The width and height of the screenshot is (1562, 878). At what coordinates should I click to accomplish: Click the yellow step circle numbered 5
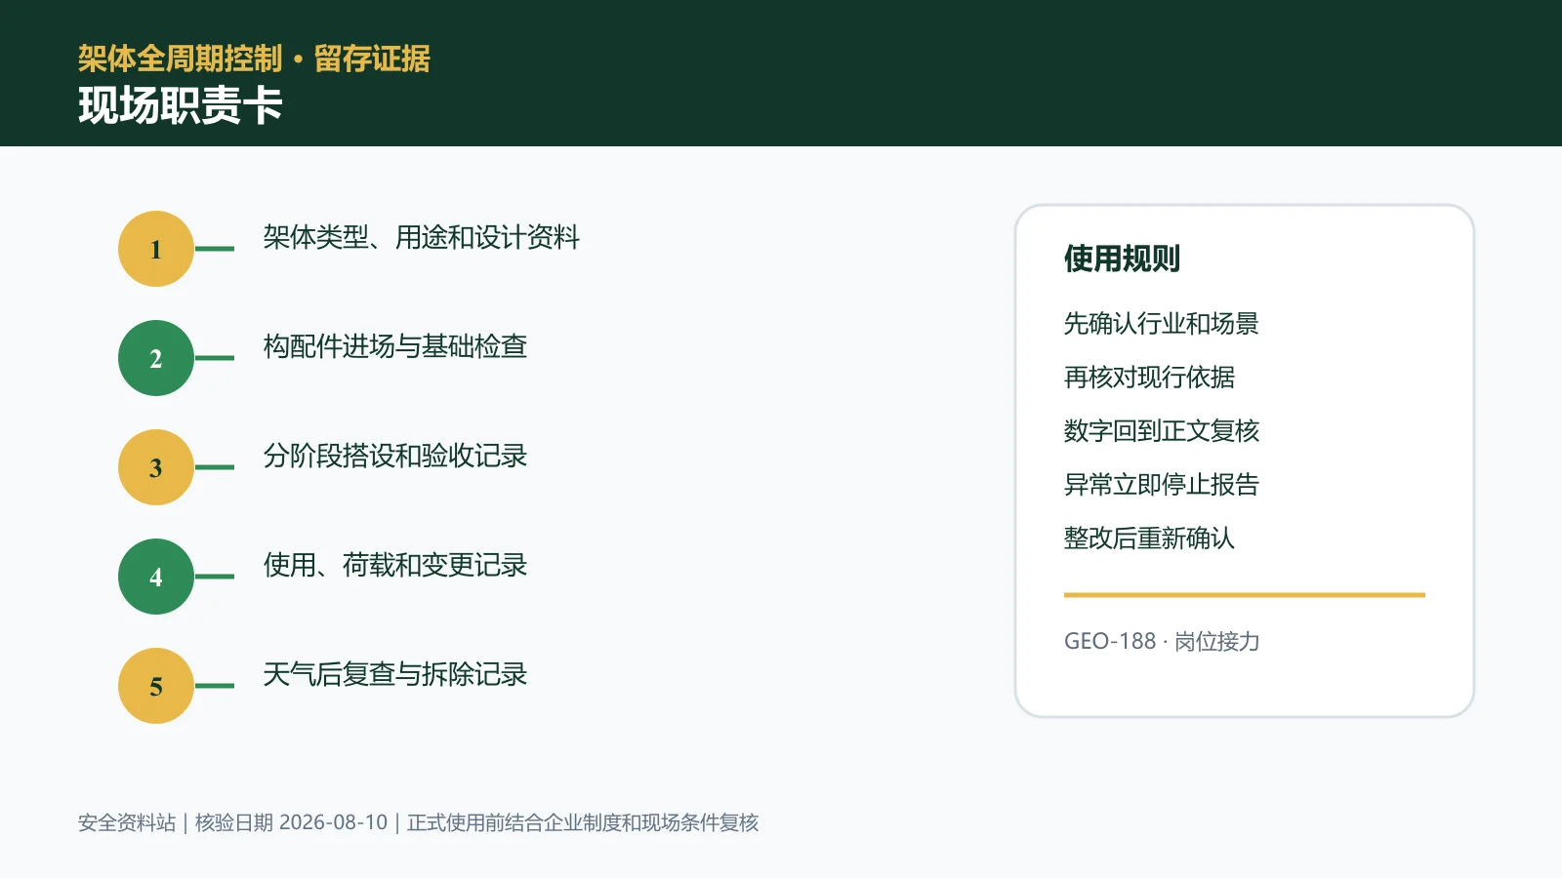156,686
